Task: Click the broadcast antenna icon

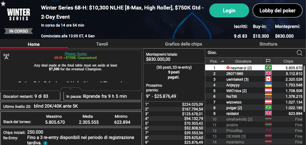Action: click(x=6, y=56)
